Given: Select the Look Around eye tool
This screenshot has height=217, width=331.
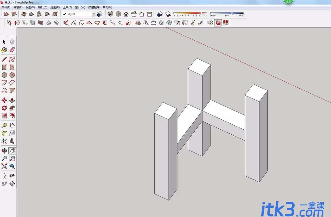Looking at the screenshot, I should pyautogui.click(x=12, y=176).
